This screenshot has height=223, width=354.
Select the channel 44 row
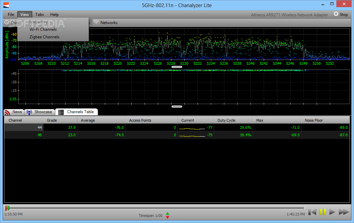coord(177,127)
